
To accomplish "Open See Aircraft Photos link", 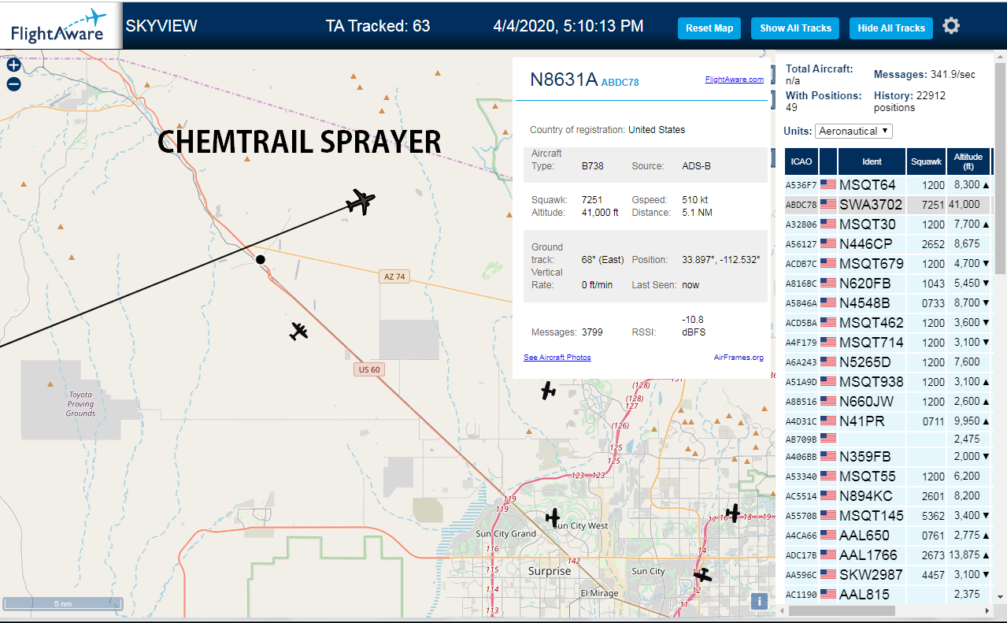I will [x=557, y=358].
